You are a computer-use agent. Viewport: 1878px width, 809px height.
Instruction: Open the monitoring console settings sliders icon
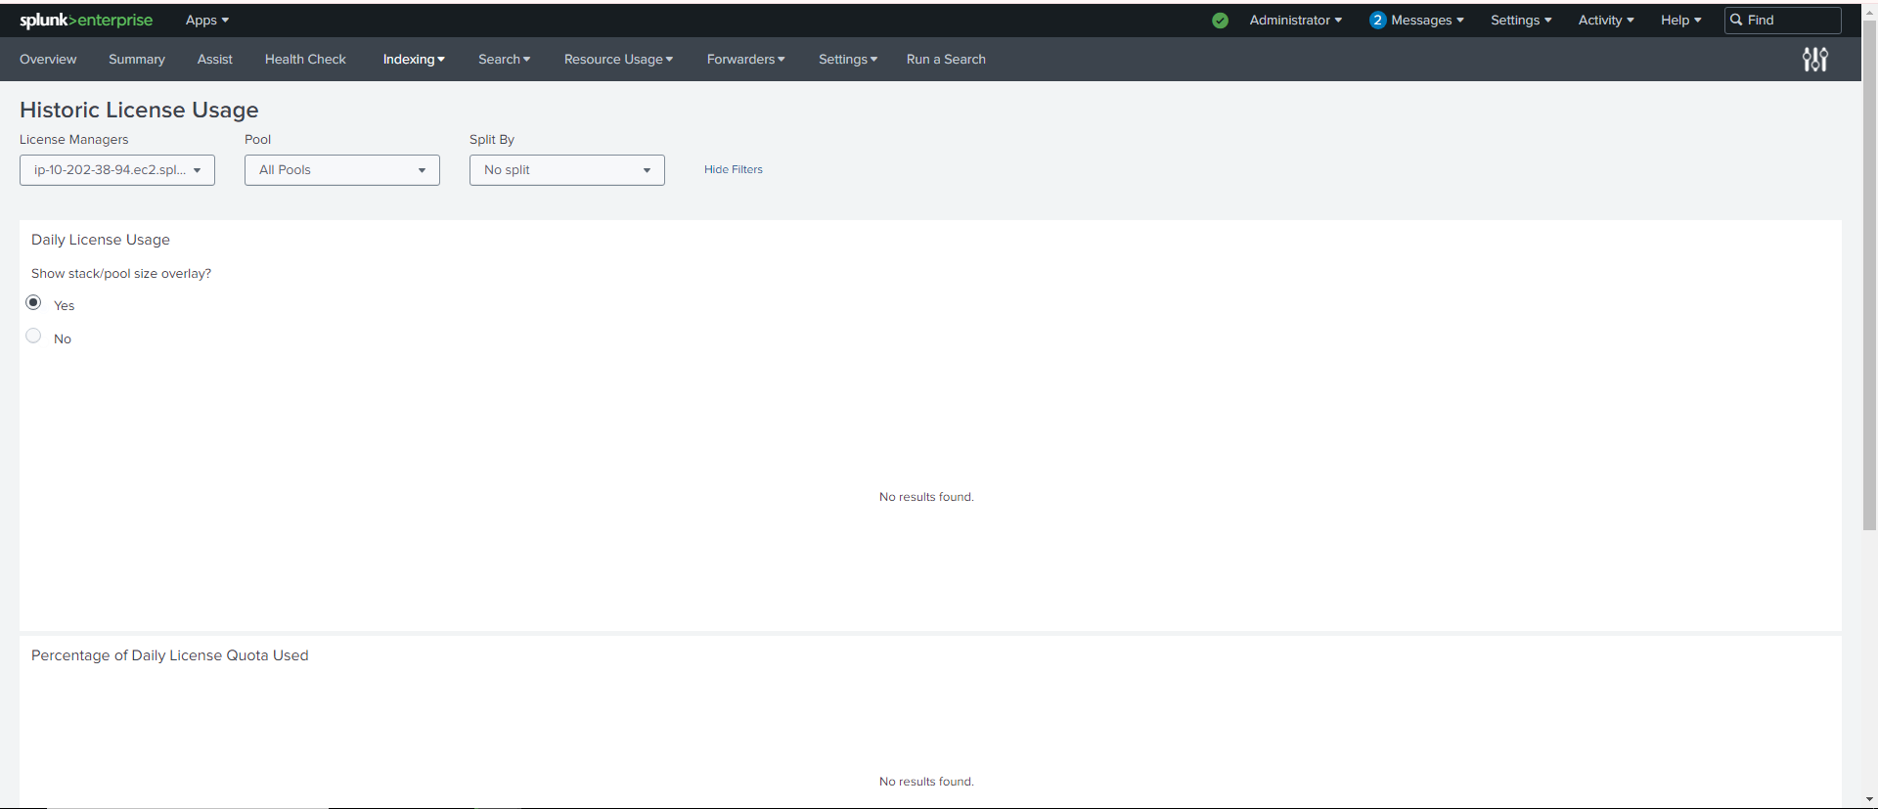(1815, 60)
